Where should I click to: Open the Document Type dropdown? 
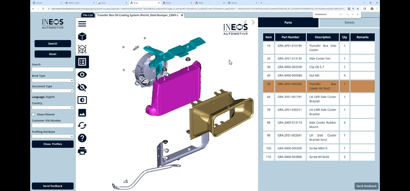[x=53, y=91]
